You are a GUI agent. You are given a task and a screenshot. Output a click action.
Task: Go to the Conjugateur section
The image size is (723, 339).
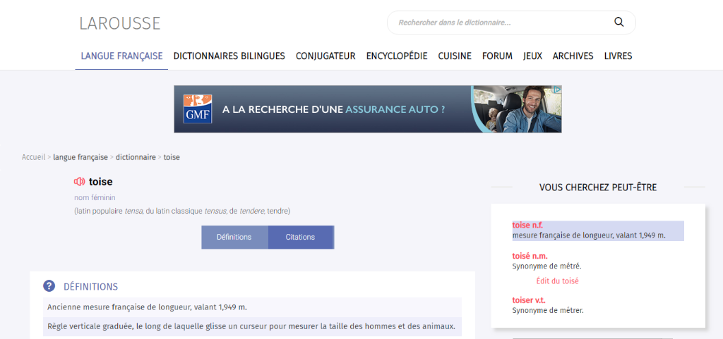pos(325,56)
